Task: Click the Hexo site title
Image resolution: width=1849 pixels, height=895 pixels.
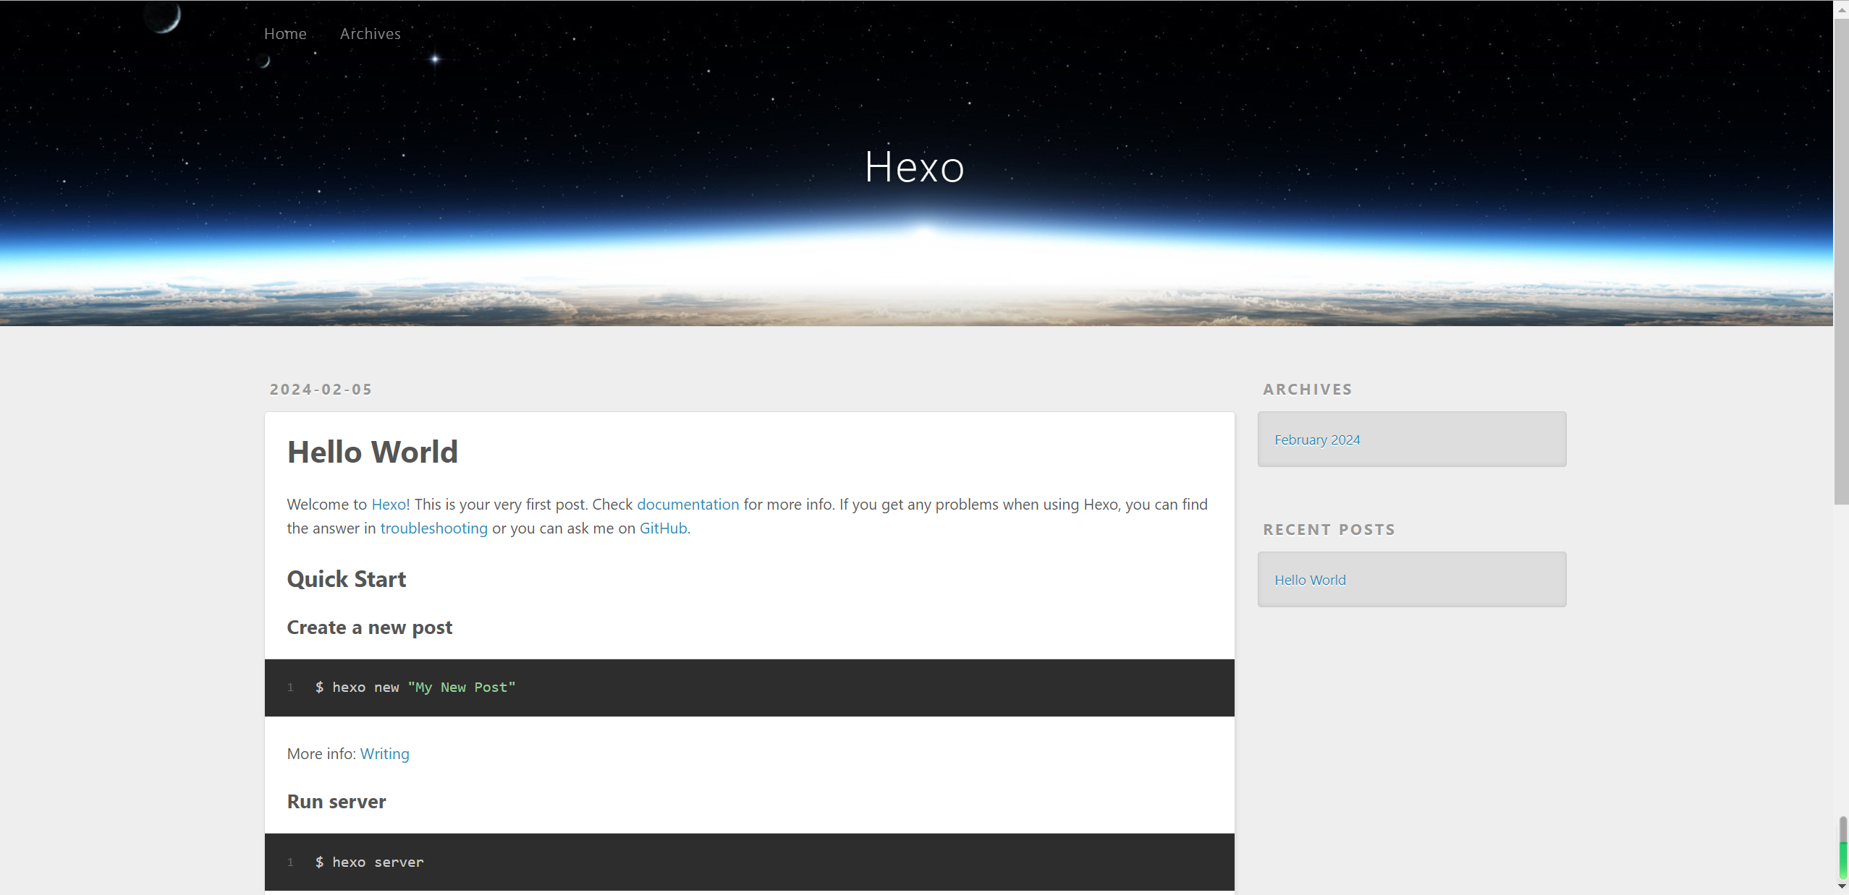Action: [x=914, y=167]
